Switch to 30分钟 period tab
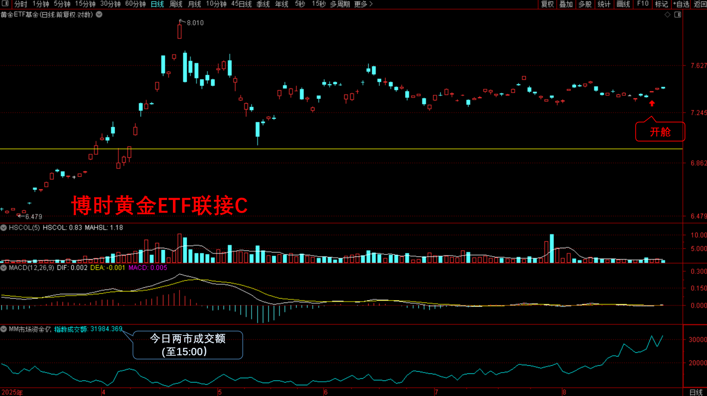Image resolution: width=707 pixels, height=396 pixels. 110,4
